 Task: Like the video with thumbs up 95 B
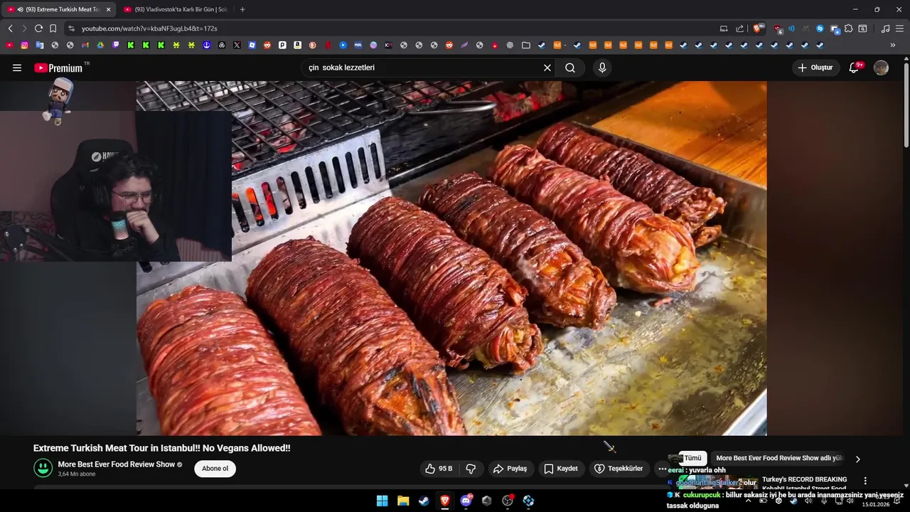439,469
